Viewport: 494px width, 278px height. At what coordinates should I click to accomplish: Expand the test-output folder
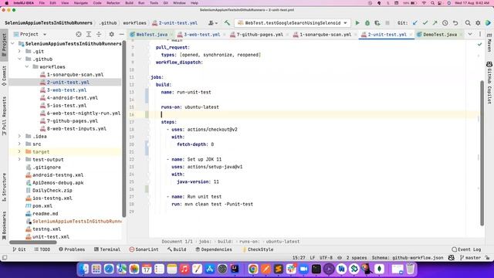pos(19,160)
